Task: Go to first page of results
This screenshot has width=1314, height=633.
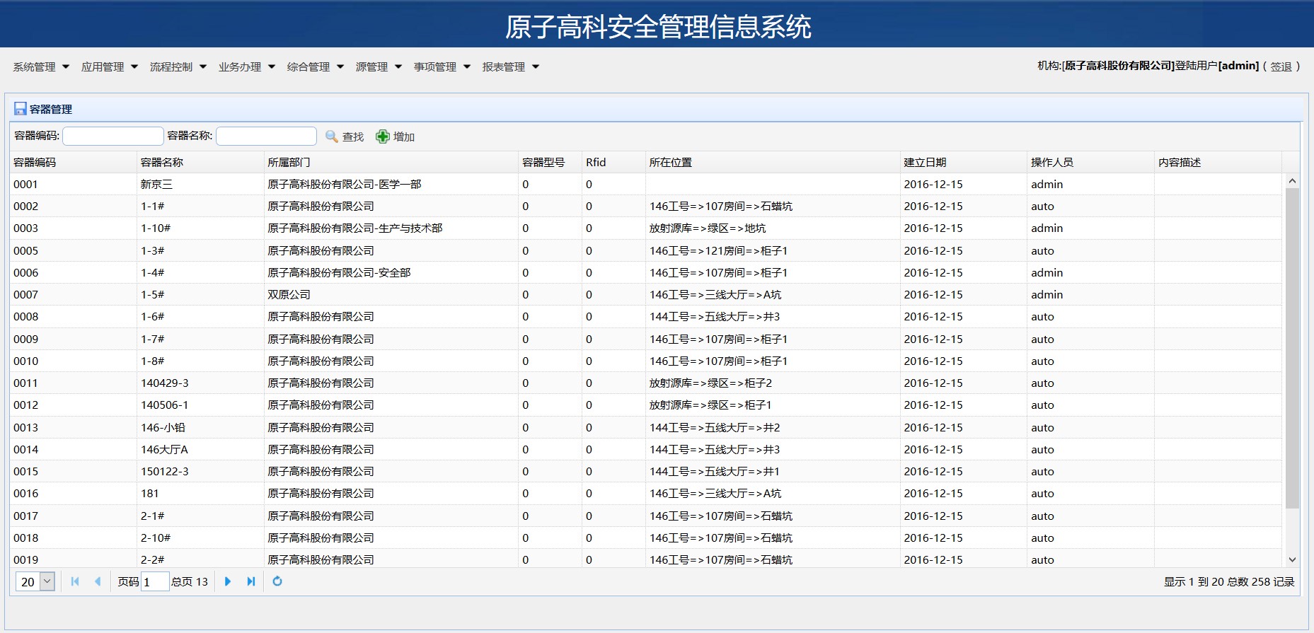Action: tap(75, 581)
